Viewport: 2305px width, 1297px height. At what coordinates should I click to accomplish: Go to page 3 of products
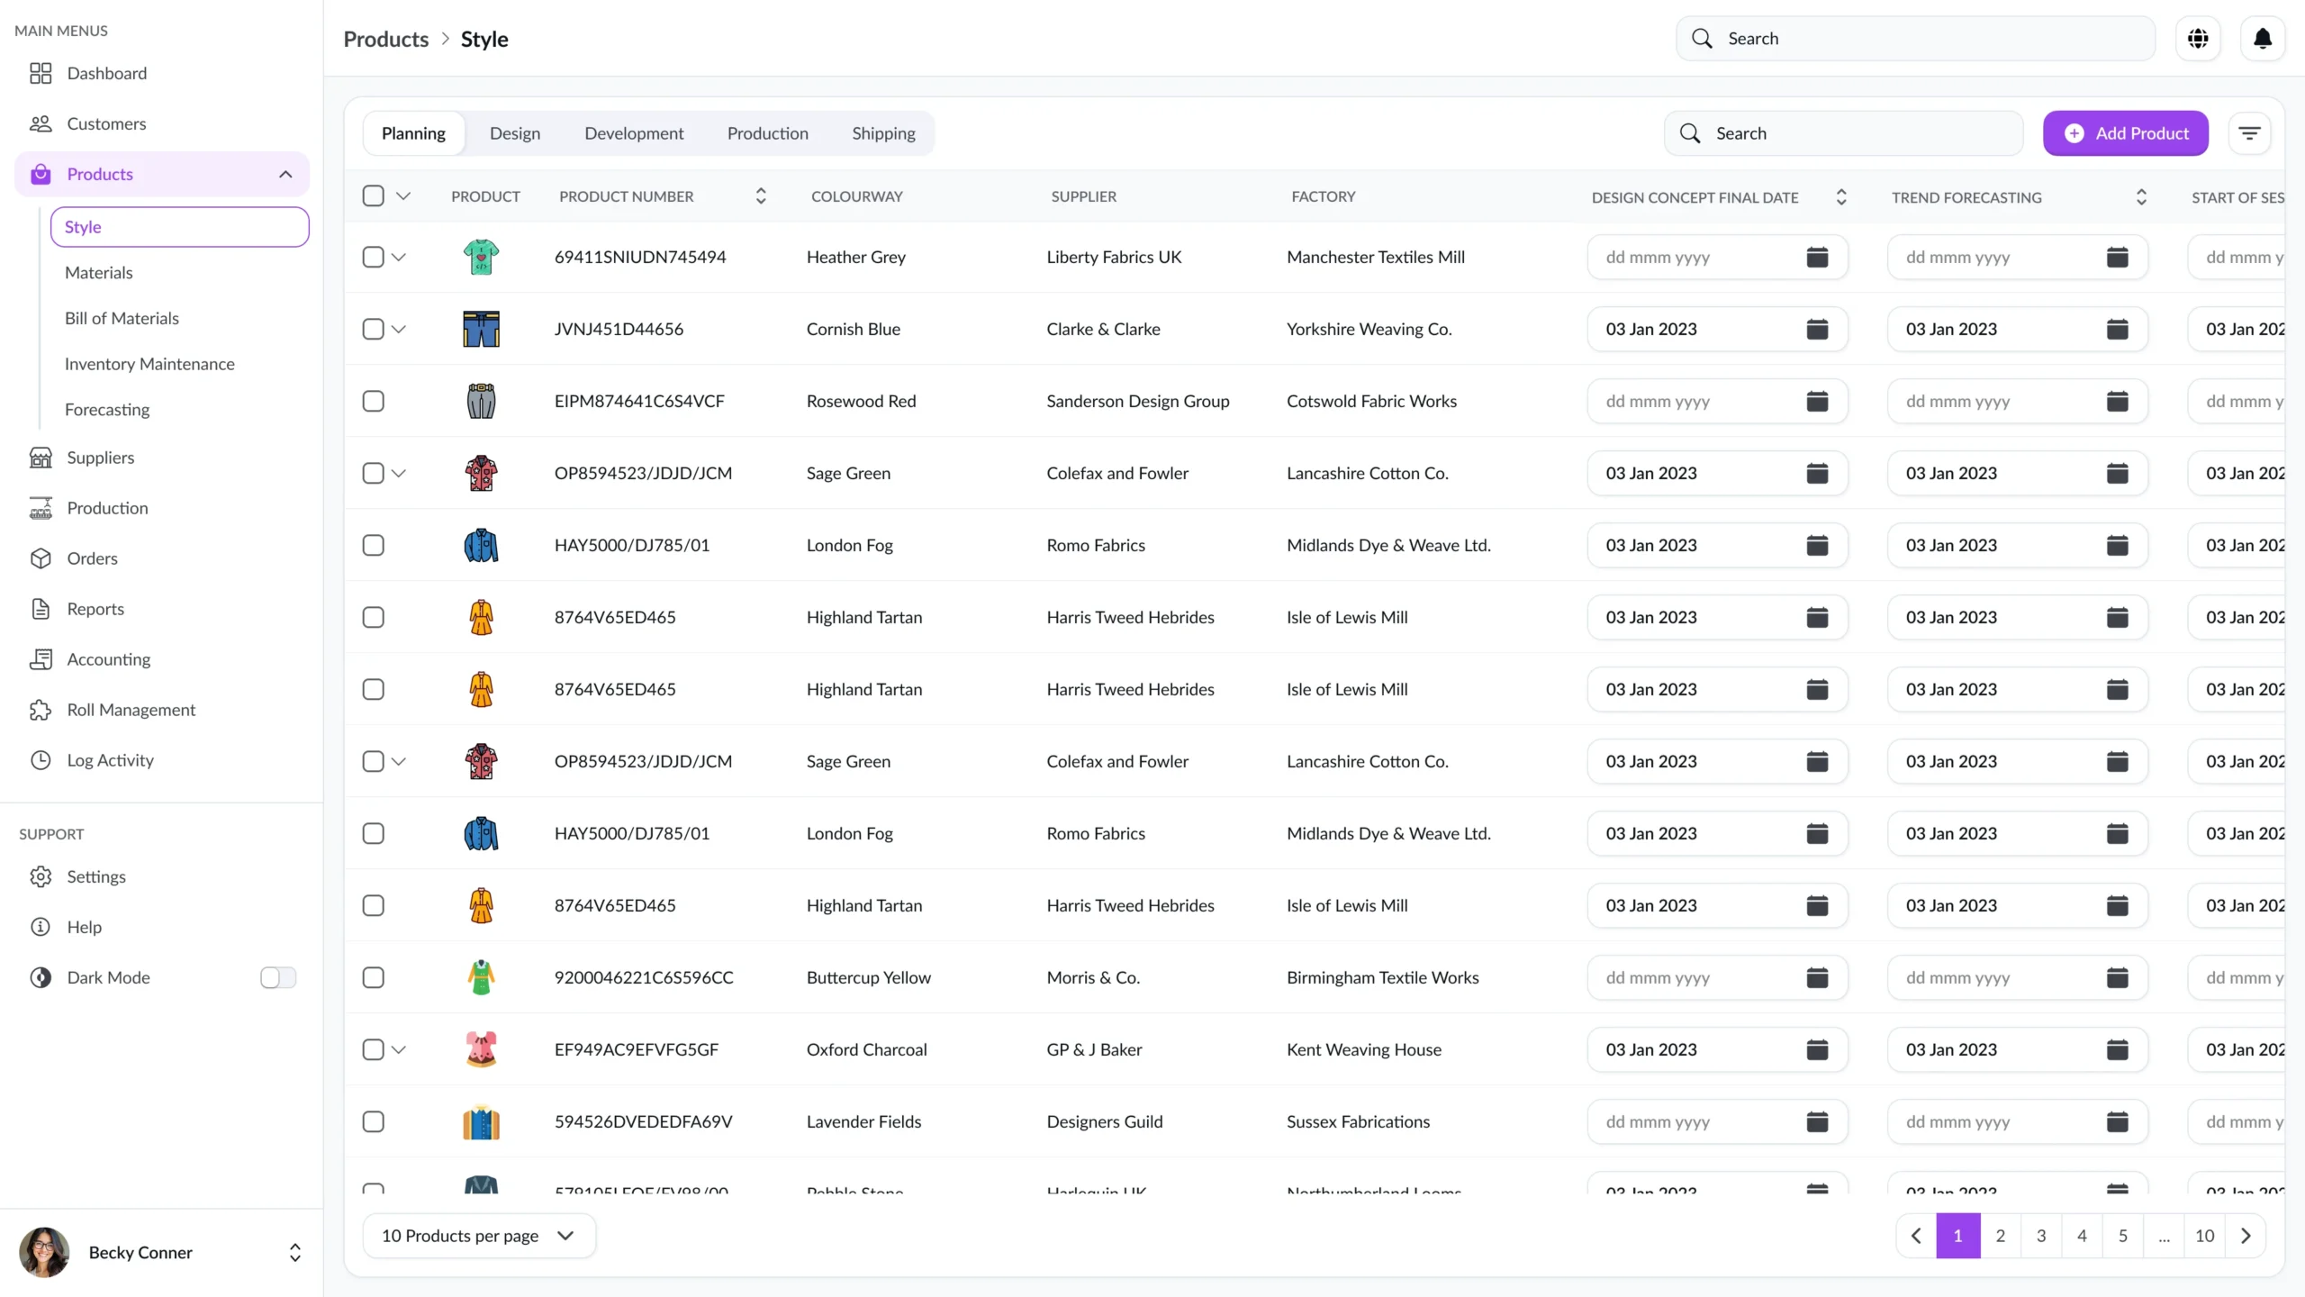point(2041,1236)
